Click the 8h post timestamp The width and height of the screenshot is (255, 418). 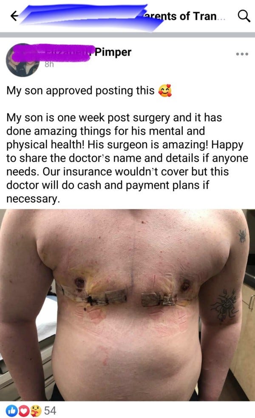pyautogui.click(x=49, y=64)
